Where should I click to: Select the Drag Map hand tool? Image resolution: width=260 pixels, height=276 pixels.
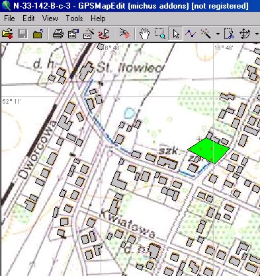(144, 34)
